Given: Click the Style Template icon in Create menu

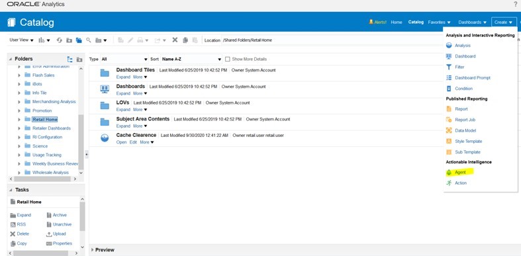Looking at the screenshot, I should (449, 141).
